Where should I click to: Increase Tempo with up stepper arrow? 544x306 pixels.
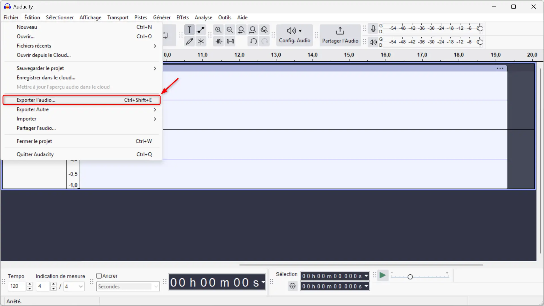coord(30,284)
